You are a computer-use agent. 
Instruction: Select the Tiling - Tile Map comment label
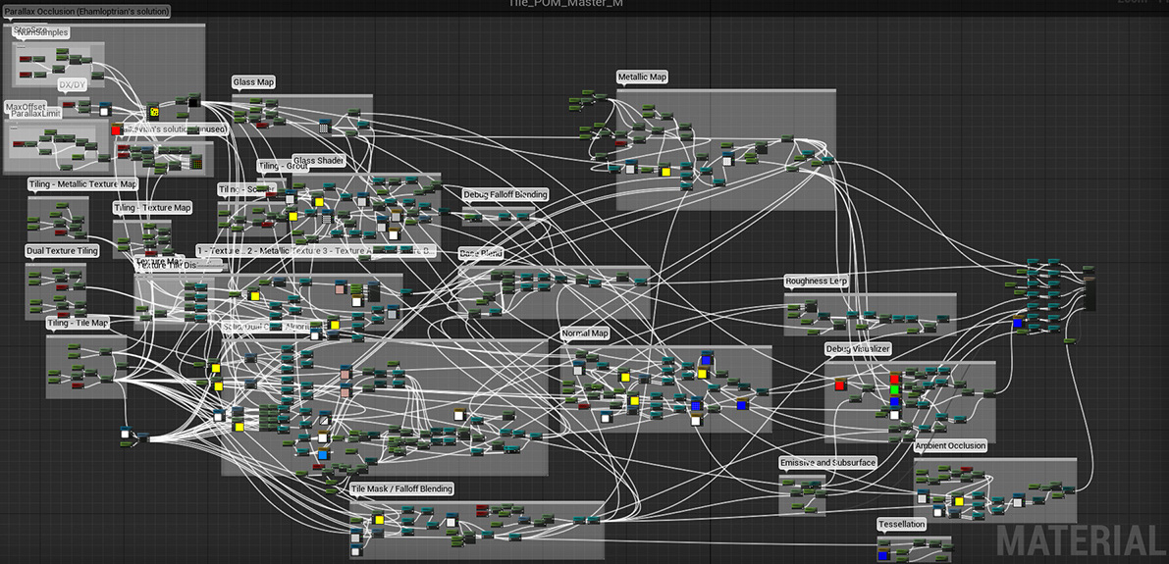79,324
